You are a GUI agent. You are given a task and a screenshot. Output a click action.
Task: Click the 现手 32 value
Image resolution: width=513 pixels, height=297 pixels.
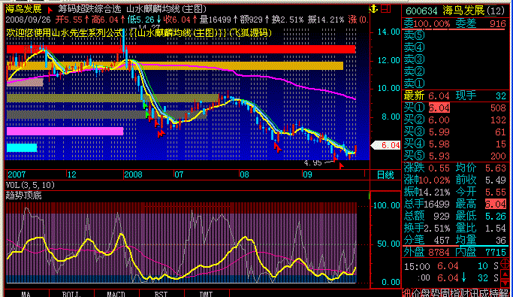click(x=501, y=96)
